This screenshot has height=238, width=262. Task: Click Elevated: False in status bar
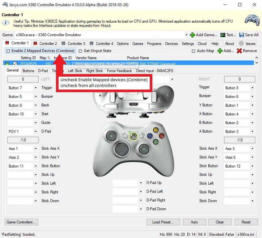click(222, 234)
